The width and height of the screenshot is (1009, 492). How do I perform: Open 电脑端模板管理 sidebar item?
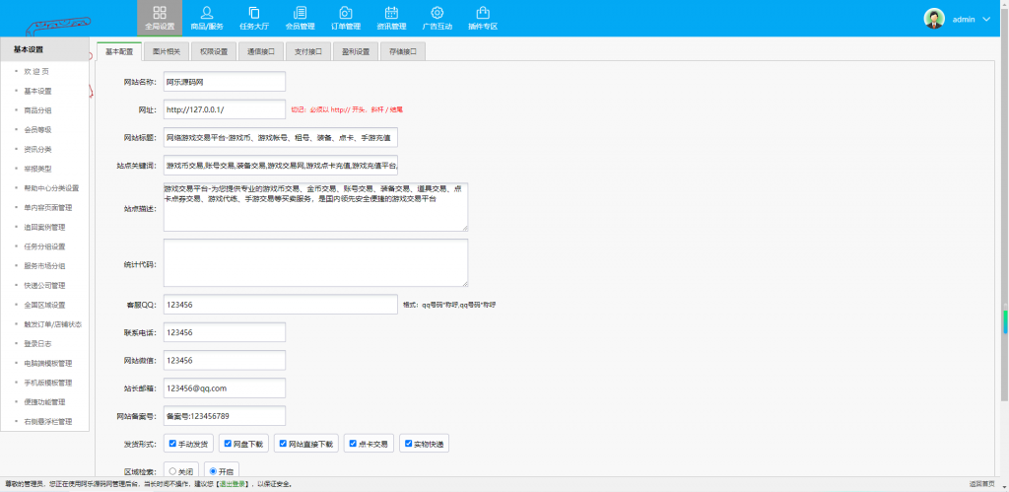click(45, 363)
